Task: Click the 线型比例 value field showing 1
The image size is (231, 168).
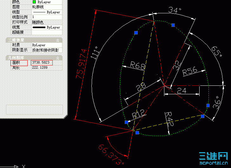Action: (47, 17)
